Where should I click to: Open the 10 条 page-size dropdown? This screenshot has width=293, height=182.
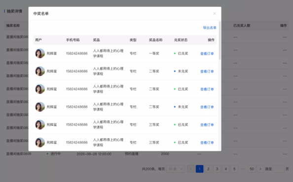point(176,169)
